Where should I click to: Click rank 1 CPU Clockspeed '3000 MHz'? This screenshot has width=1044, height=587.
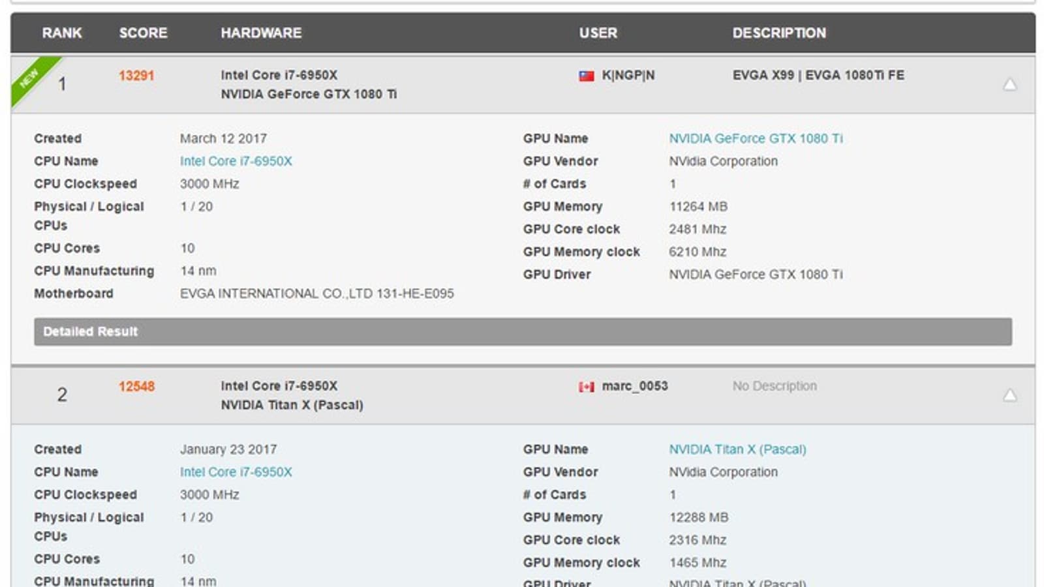[209, 184]
